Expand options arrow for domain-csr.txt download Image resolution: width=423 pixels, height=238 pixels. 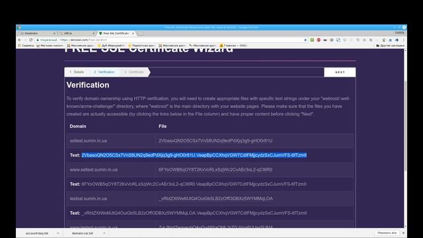pyautogui.click(x=104, y=233)
